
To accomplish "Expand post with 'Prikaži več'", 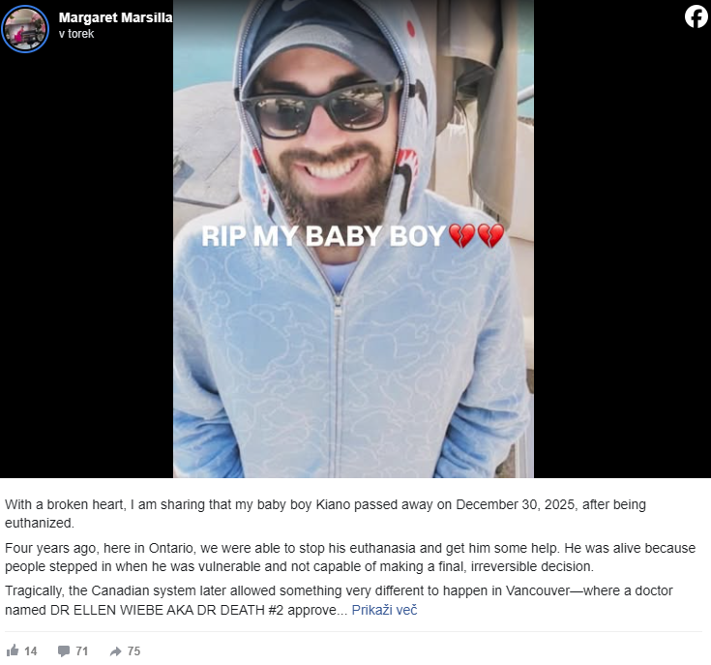I will tap(384, 610).
